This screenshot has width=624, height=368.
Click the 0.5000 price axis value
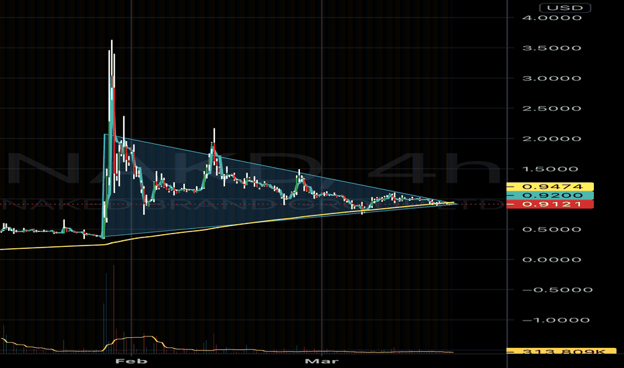552,229
